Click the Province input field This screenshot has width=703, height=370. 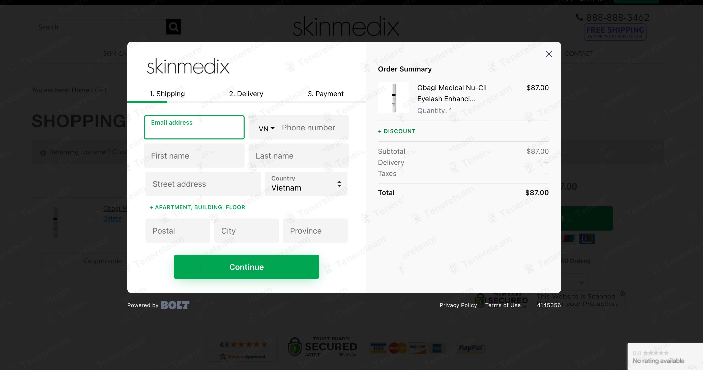(315, 231)
